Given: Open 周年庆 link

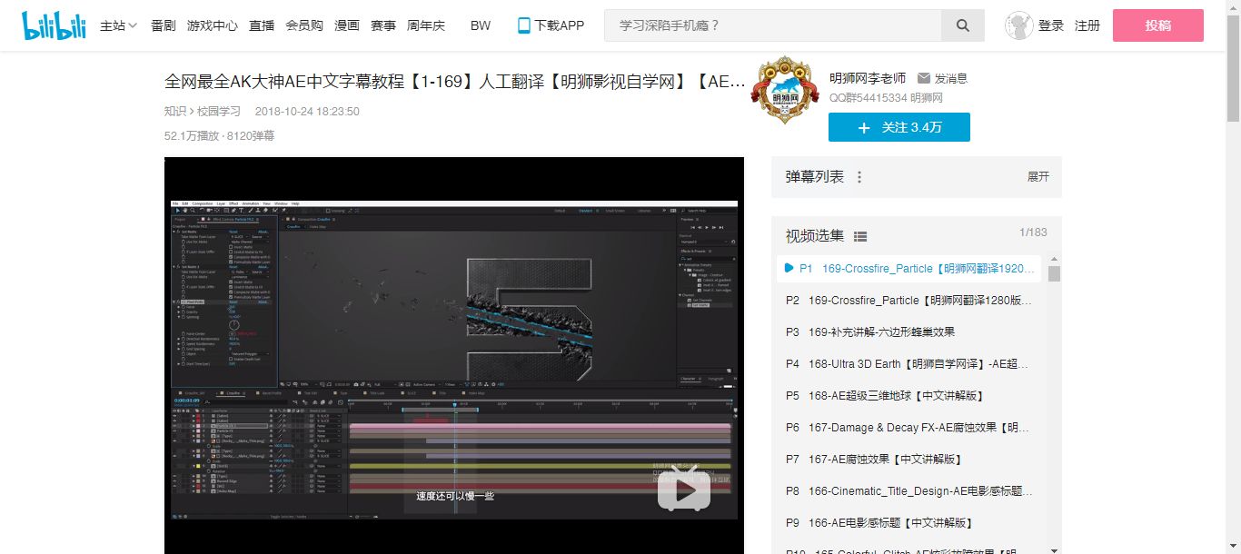Looking at the screenshot, I should [x=426, y=25].
